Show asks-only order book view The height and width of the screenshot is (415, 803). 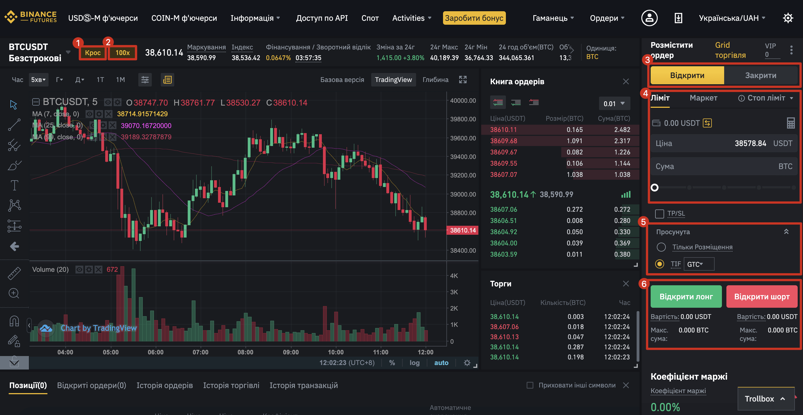534,102
